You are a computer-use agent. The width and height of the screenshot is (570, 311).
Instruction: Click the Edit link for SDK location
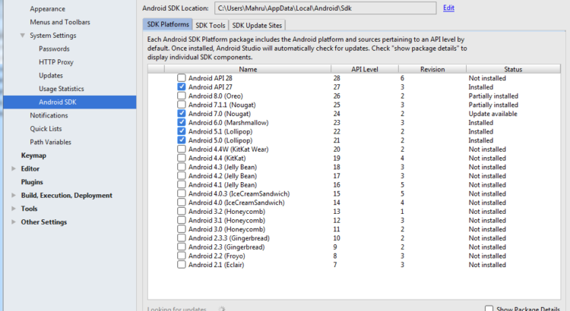pyautogui.click(x=448, y=8)
